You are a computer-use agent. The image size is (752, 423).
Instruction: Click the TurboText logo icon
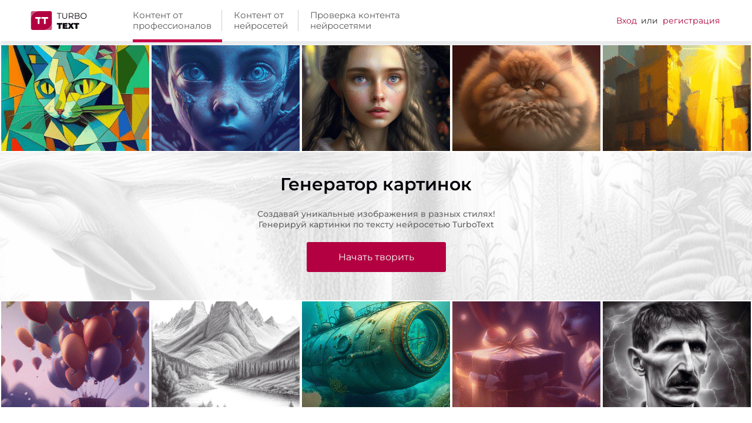click(x=41, y=21)
